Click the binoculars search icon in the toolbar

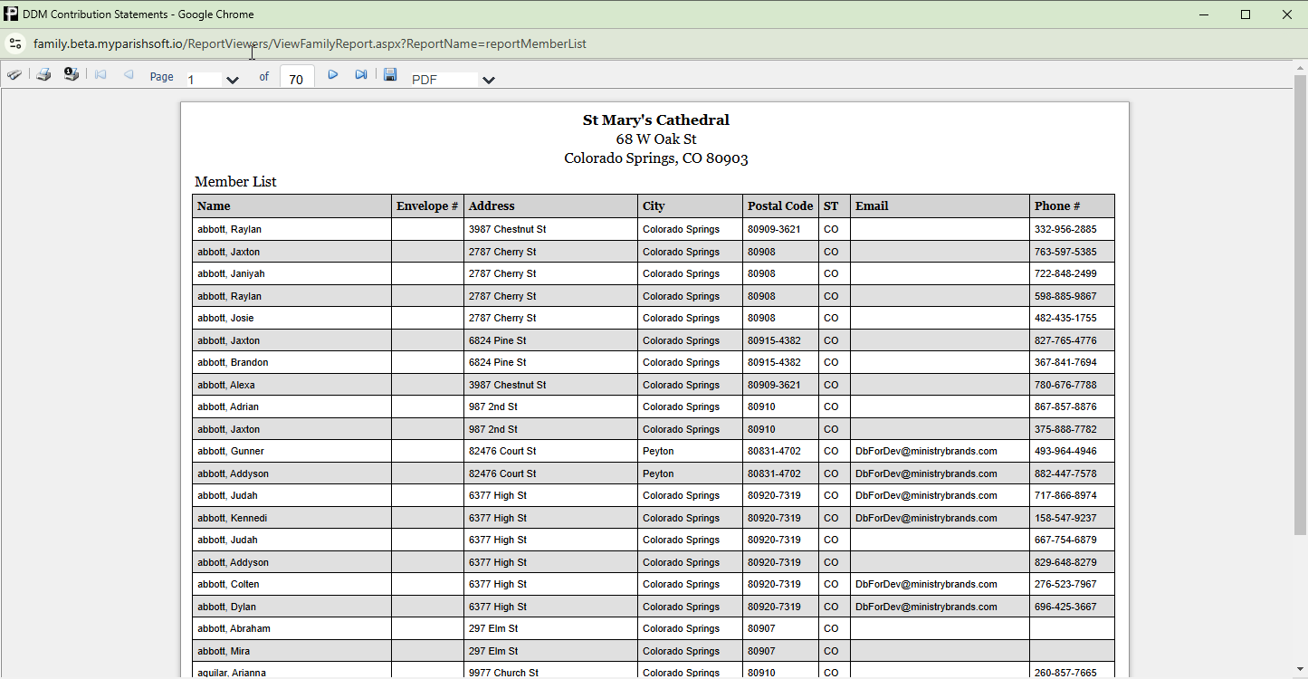14,75
